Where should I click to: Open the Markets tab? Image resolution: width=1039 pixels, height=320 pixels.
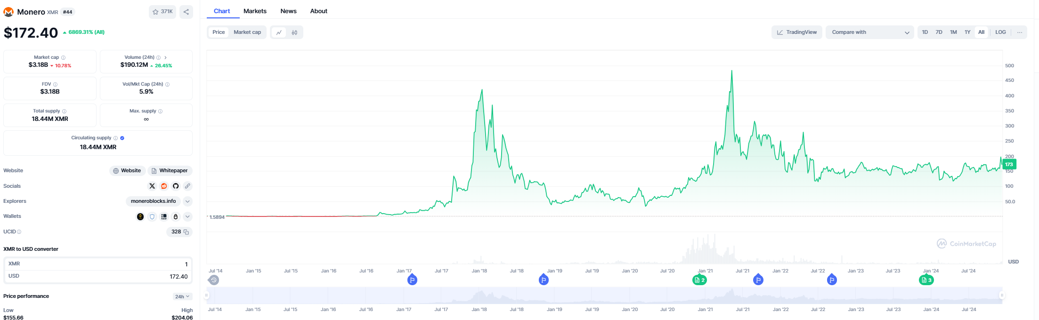pos(255,11)
